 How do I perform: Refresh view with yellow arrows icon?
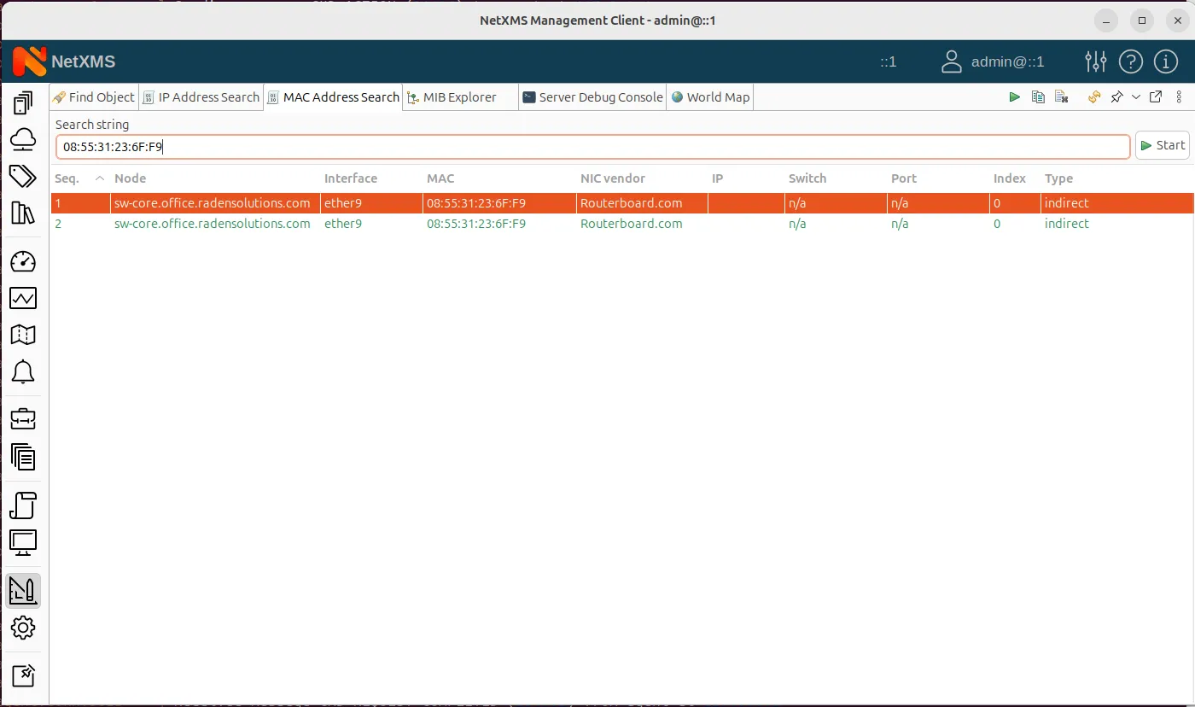click(1094, 96)
